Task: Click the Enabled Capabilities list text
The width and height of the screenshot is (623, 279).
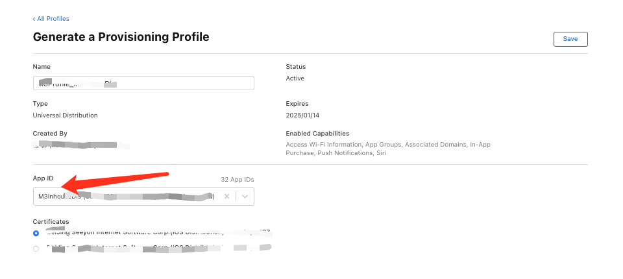Action: [387, 149]
